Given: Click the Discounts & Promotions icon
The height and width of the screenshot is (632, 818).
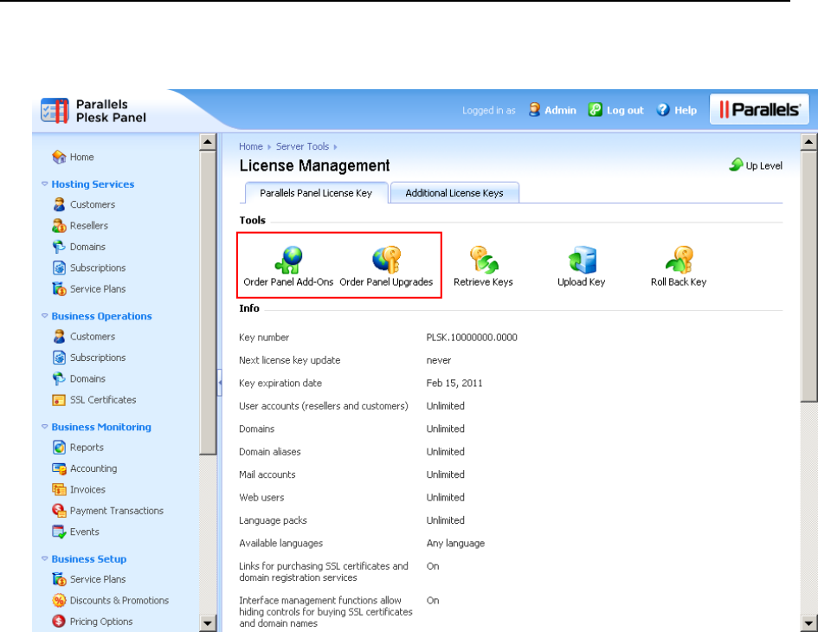Looking at the screenshot, I should [x=59, y=600].
